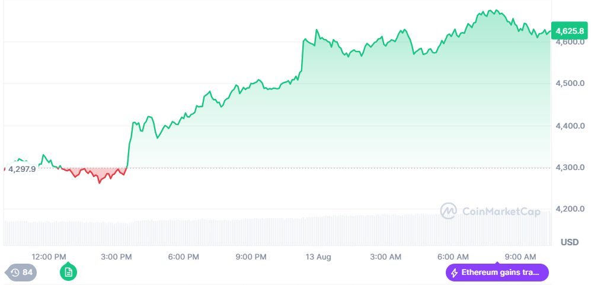This screenshot has width=591, height=285.
Task: Click the 4,297.9 opening price label
Action: [22, 169]
